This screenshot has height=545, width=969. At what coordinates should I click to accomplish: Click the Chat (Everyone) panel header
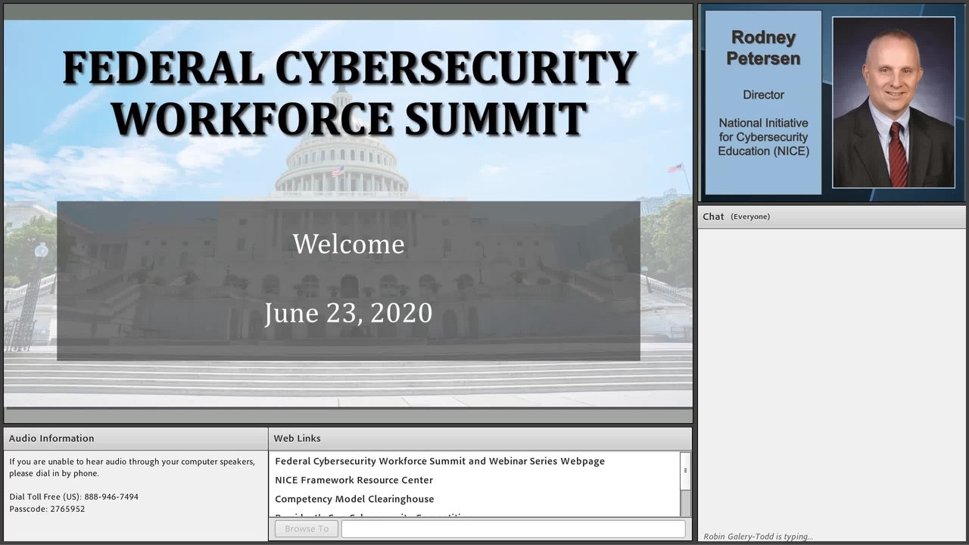click(832, 216)
